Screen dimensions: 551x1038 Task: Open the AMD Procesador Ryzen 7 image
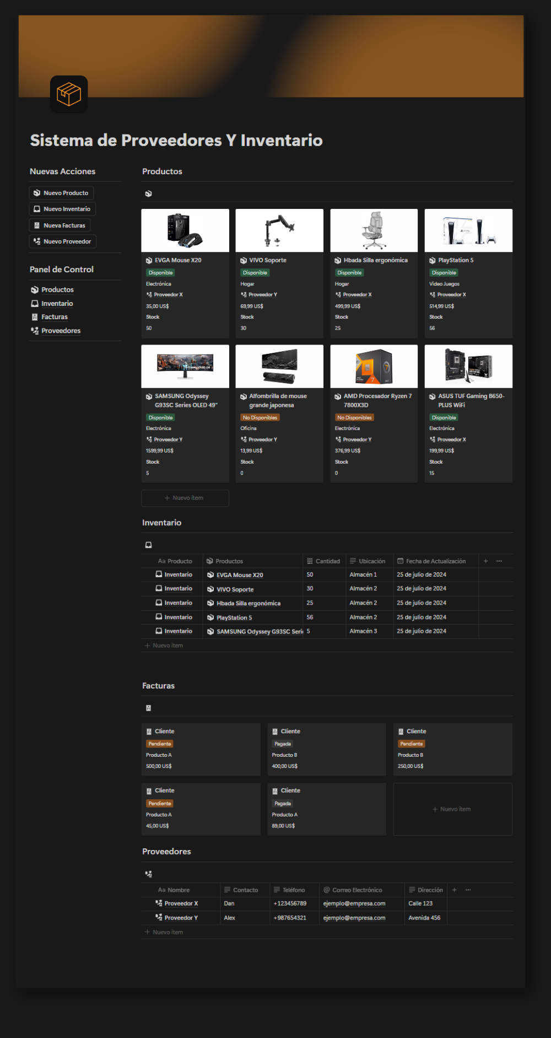374,367
